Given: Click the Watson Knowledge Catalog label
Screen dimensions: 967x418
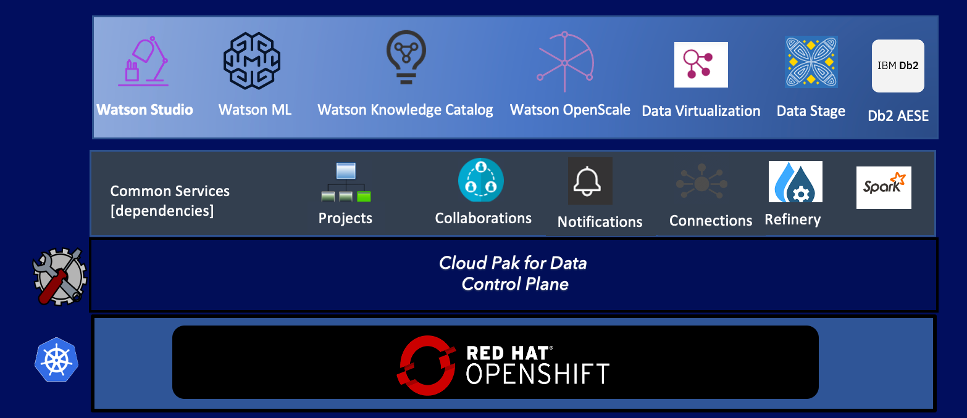Looking at the screenshot, I should (x=405, y=110).
